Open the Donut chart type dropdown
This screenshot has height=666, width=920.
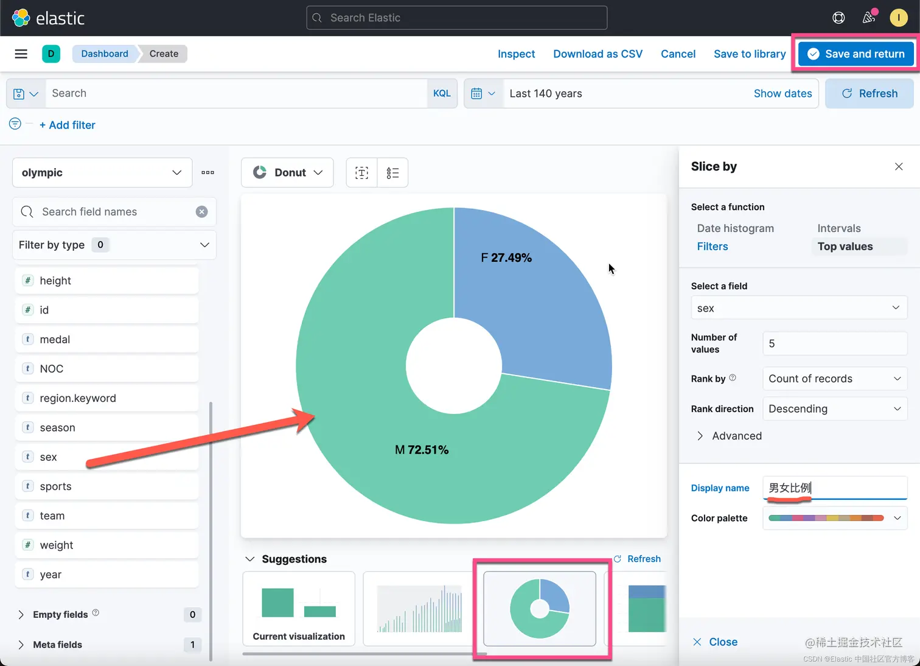287,173
